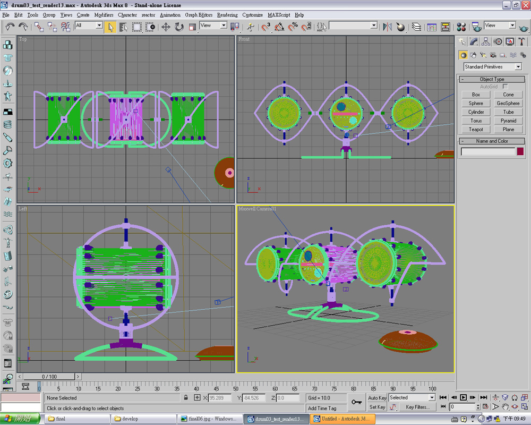The height and width of the screenshot is (425, 531).
Task: Select the Lights category icon
Action: [x=483, y=55]
